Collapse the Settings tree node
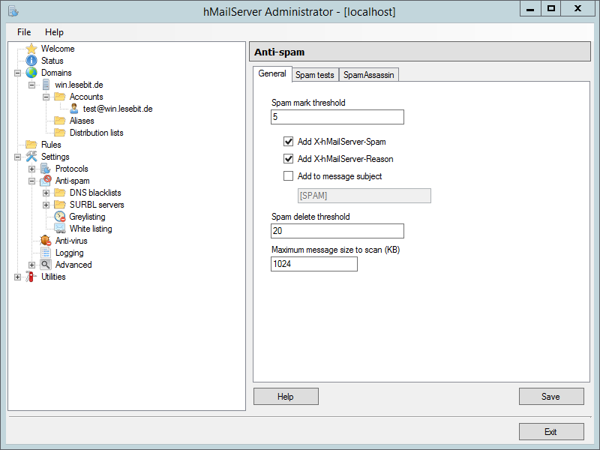Image resolution: width=600 pixels, height=450 pixels. [x=17, y=157]
